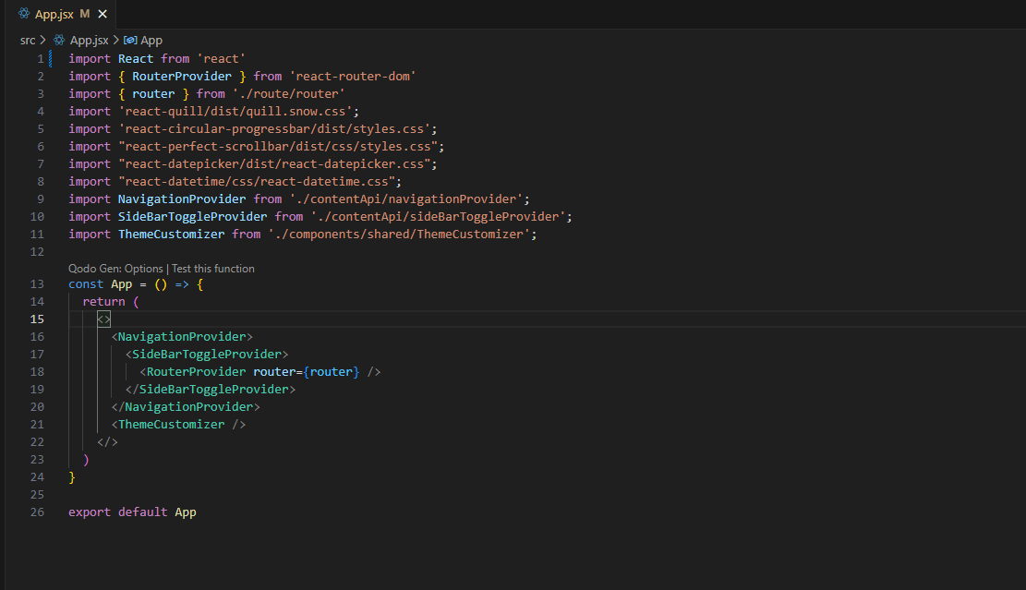This screenshot has height=590, width=1026.
Task: Open the App symbol breadcrumb
Action: (x=151, y=41)
